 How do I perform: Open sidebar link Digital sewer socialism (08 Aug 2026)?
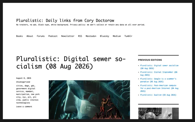pos(159,67)
